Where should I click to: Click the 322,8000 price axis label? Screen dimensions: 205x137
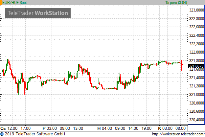pyautogui.click(x=196, y=19)
